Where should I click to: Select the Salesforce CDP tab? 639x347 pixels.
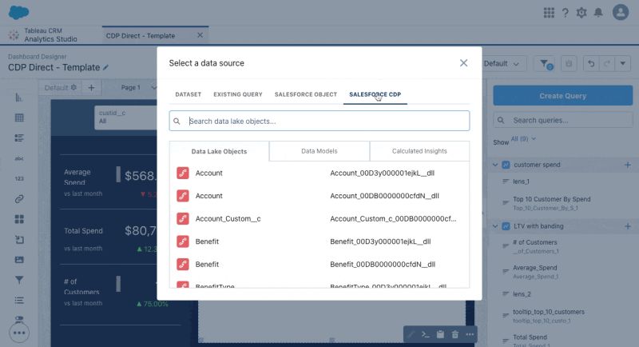(x=375, y=94)
